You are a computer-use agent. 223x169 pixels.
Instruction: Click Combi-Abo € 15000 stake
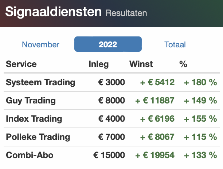pos(109,155)
